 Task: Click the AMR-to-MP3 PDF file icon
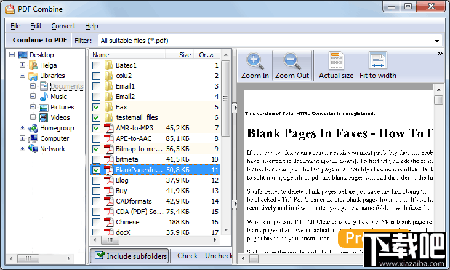click(108, 128)
